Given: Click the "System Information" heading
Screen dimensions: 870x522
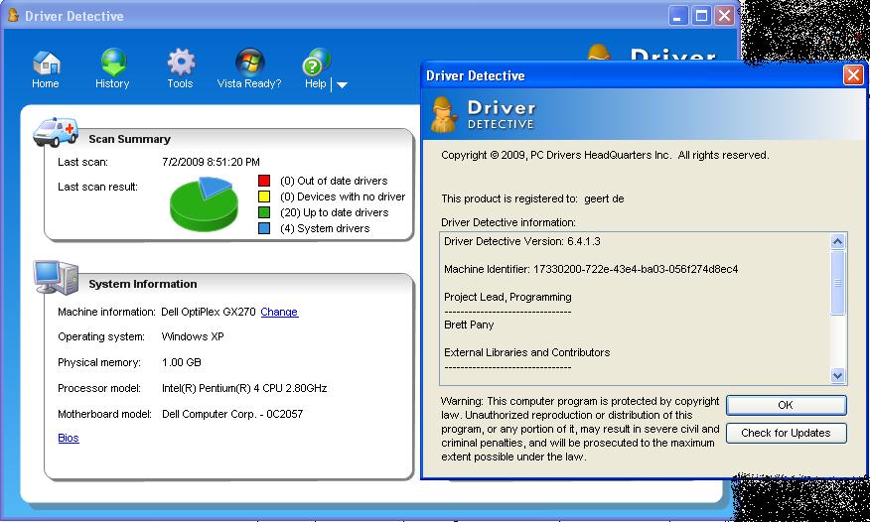Looking at the screenshot, I should click(143, 284).
